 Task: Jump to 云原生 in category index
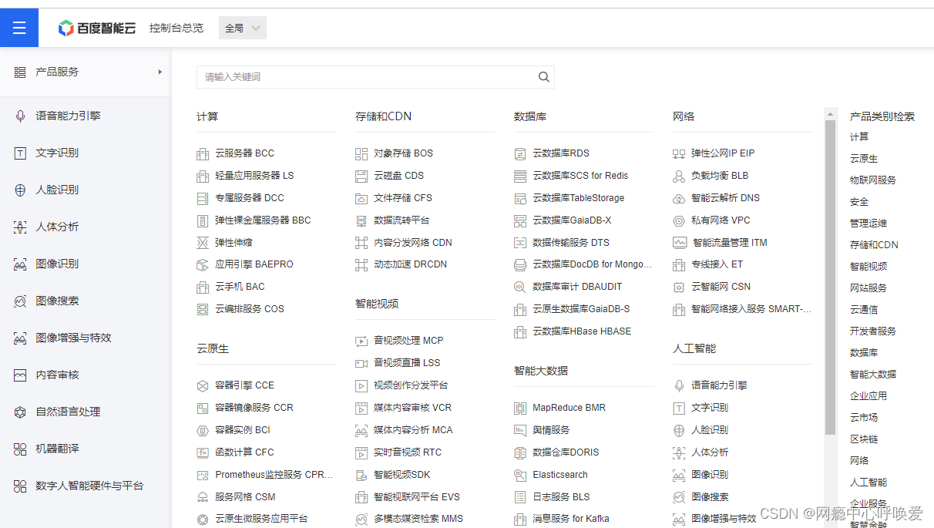click(864, 158)
